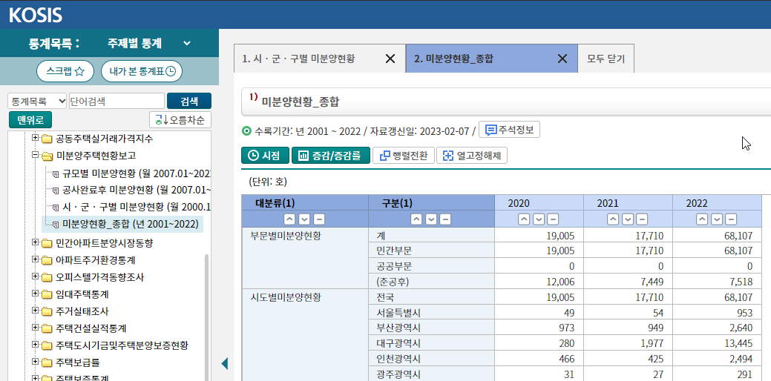Click the KOSIS logo
Viewport: 771px width, 381px height.
pyautogui.click(x=36, y=16)
